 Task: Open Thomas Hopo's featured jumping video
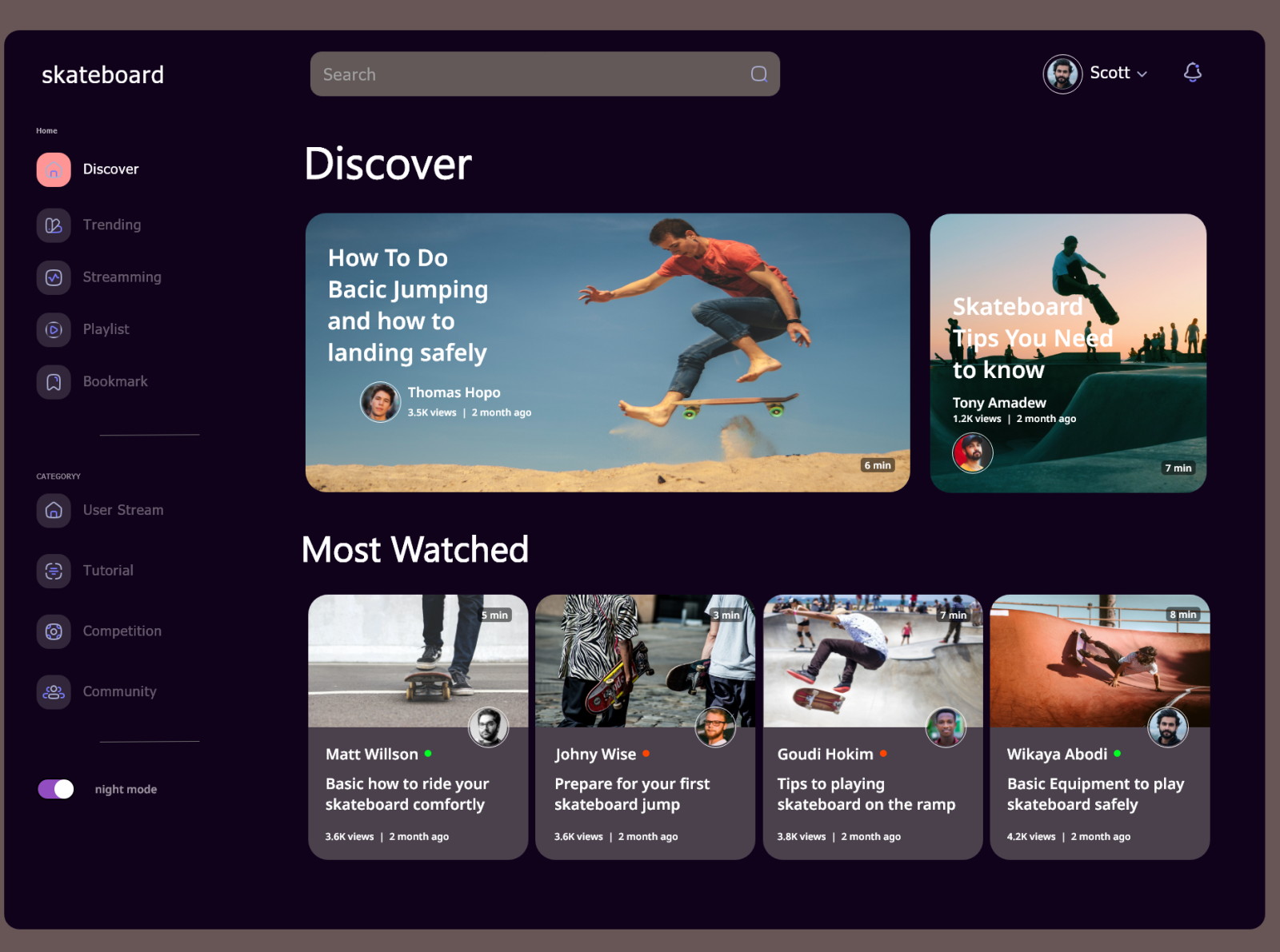pos(609,352)
